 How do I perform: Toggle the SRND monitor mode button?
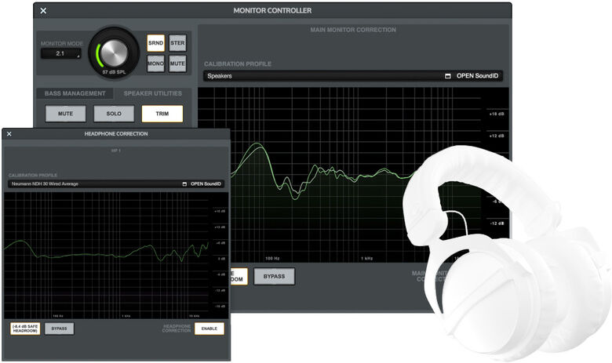(x=155, y=43)
